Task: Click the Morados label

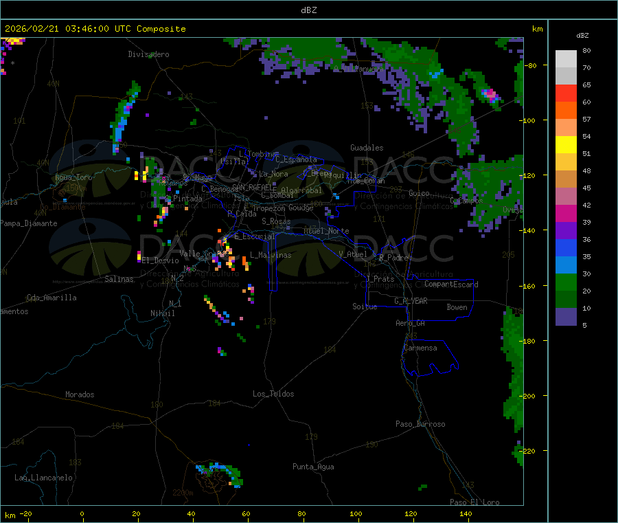Action: click(x=80, y=394)
